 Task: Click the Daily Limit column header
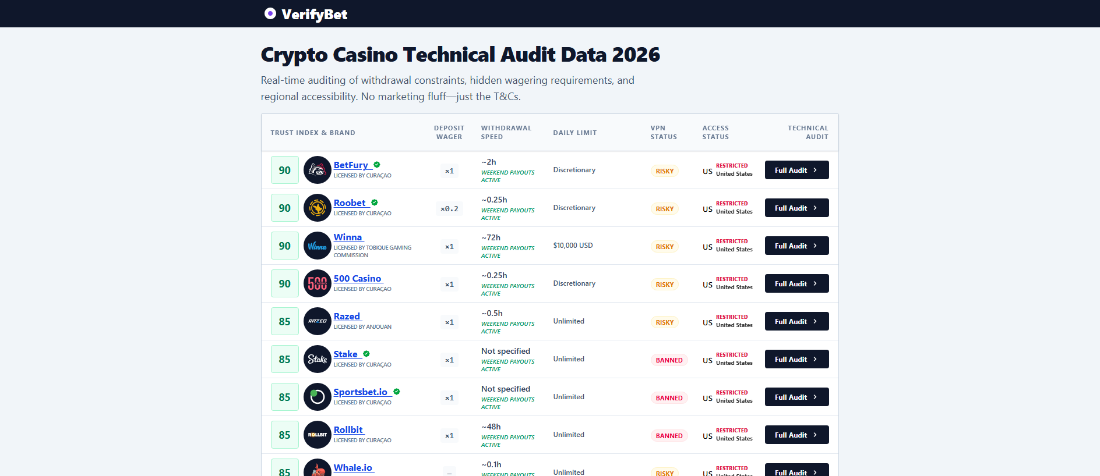[x=575, y=133]
